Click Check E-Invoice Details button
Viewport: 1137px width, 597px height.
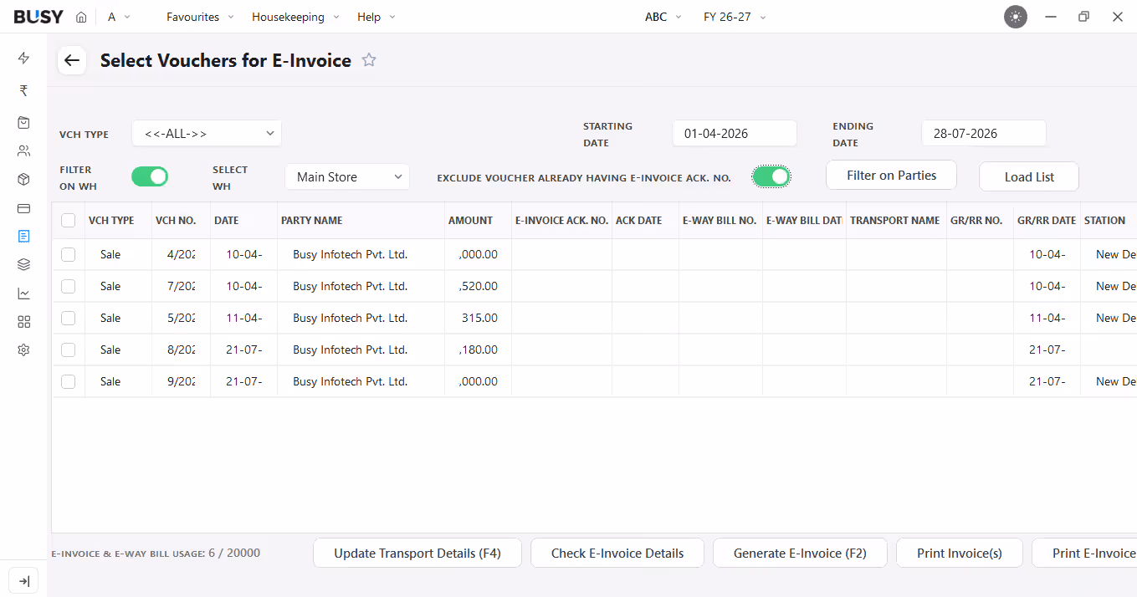point(617,554)
